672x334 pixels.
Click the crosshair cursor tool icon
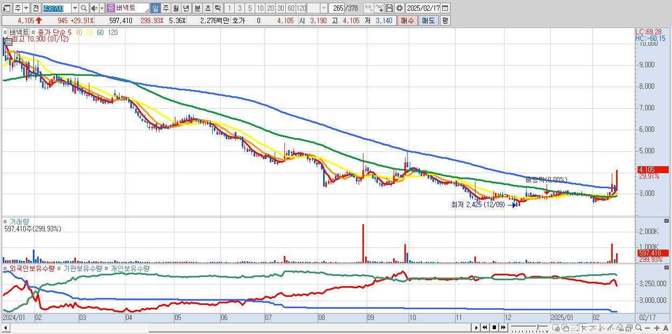[x=584, y=328]
